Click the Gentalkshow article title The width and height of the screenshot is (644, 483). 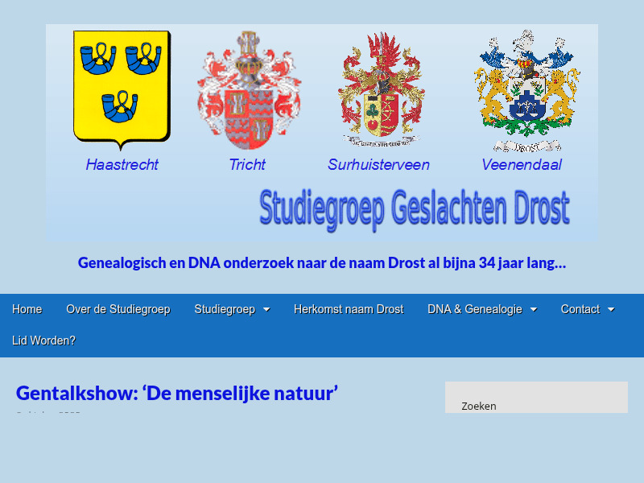point(177,393)
